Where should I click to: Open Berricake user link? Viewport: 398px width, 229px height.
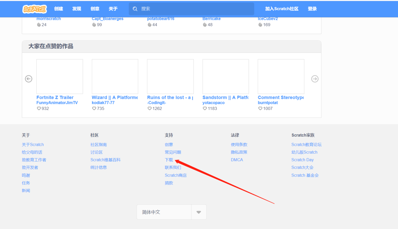click(x=212, y=19)
